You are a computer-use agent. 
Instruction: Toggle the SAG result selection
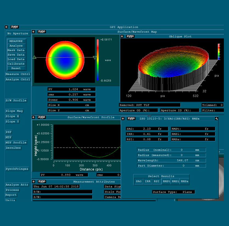click(138, 181)
